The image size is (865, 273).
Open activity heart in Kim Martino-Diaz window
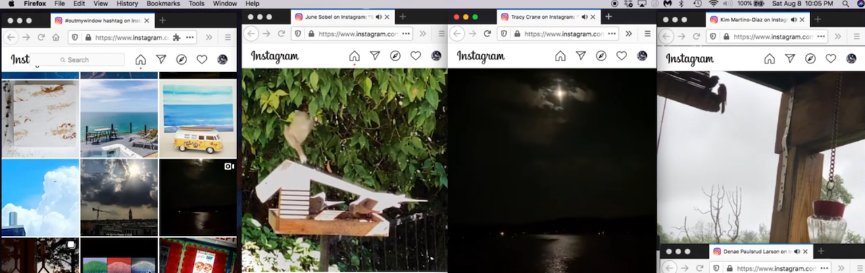pos(831,59)
